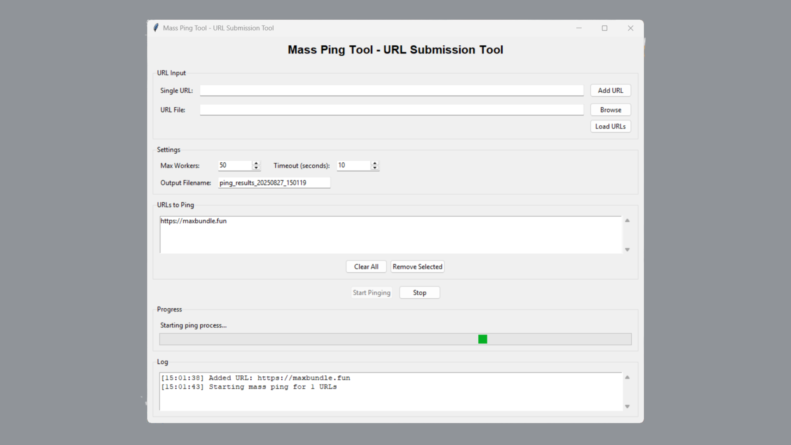Click into the URL File field
The width and height of the screenshot is (791, 445).
coord(391,110)
